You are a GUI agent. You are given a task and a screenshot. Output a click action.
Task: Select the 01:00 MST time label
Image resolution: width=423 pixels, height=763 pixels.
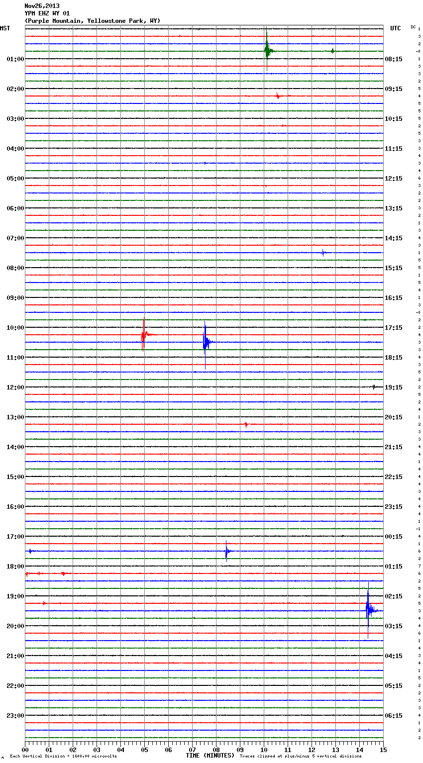[x=15, y=59]
